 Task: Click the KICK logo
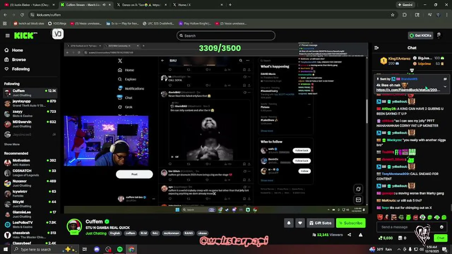coord(26,36)
